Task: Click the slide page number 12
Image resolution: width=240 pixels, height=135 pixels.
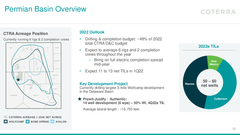Action: coord(234,129)
